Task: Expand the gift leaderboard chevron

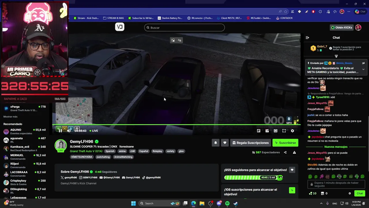Action: (x=336, y=56)
